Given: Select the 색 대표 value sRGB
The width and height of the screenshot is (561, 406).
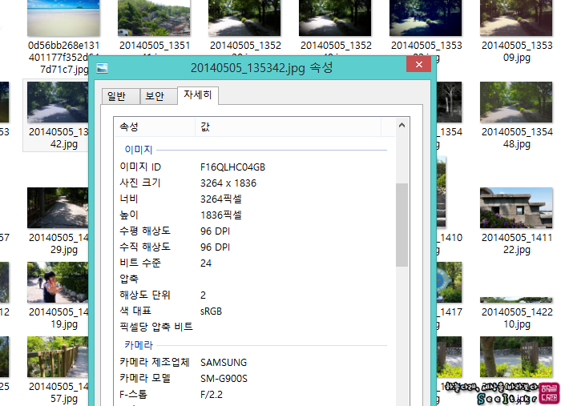Looking at the screenshot, I should (x=211, y=312).
